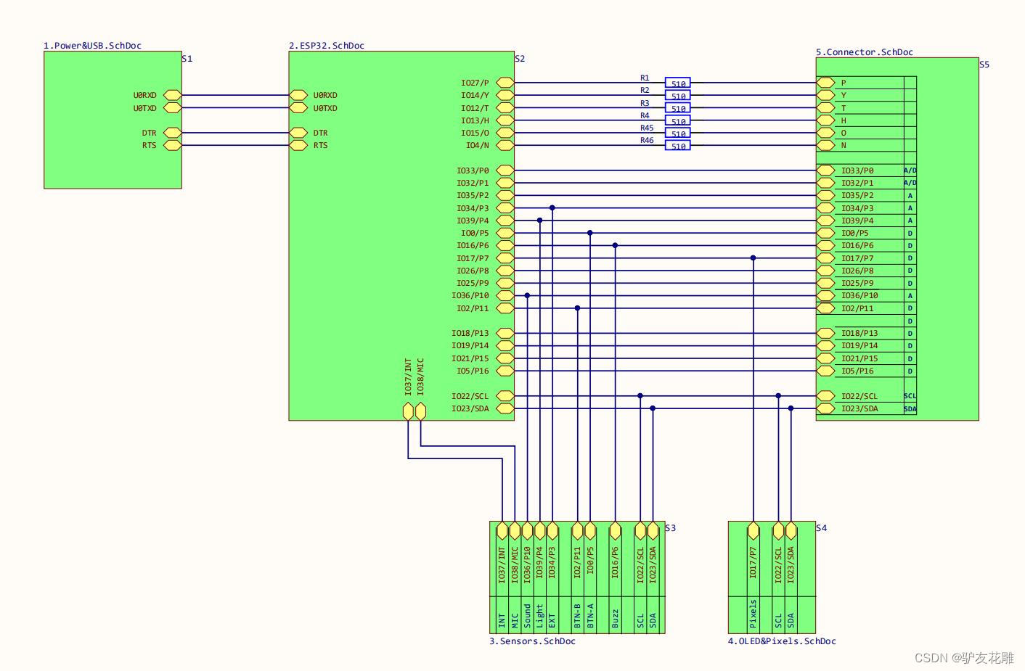Select the N port on Connector sheet
This screenshot has height=671, width=1025.
[825, 145]
